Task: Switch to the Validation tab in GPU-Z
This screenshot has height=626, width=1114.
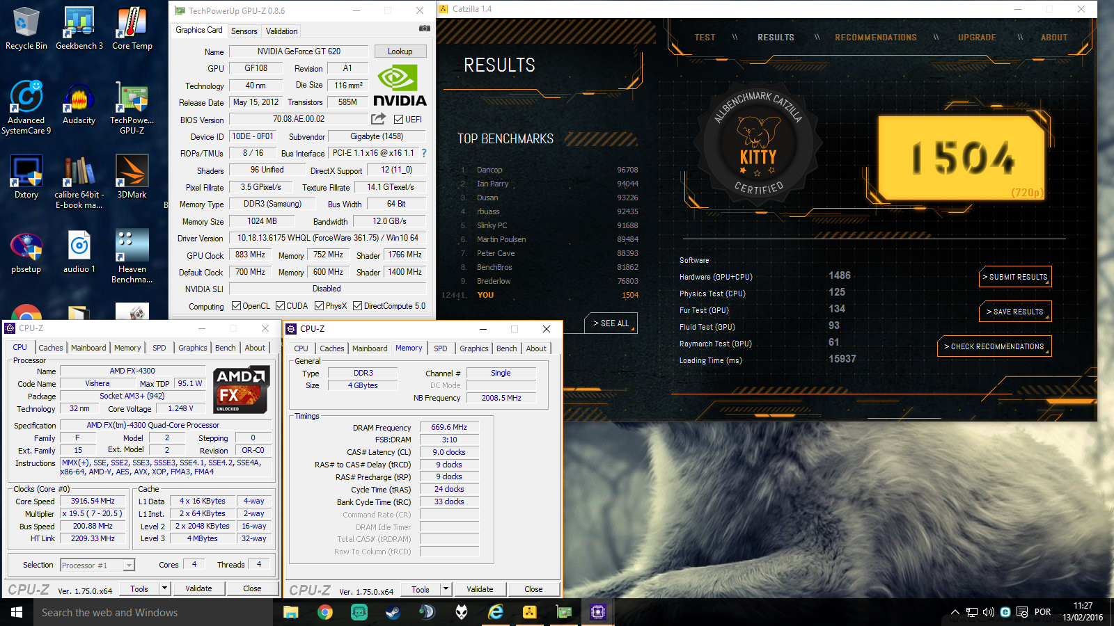Action: (x=281, y=31)
